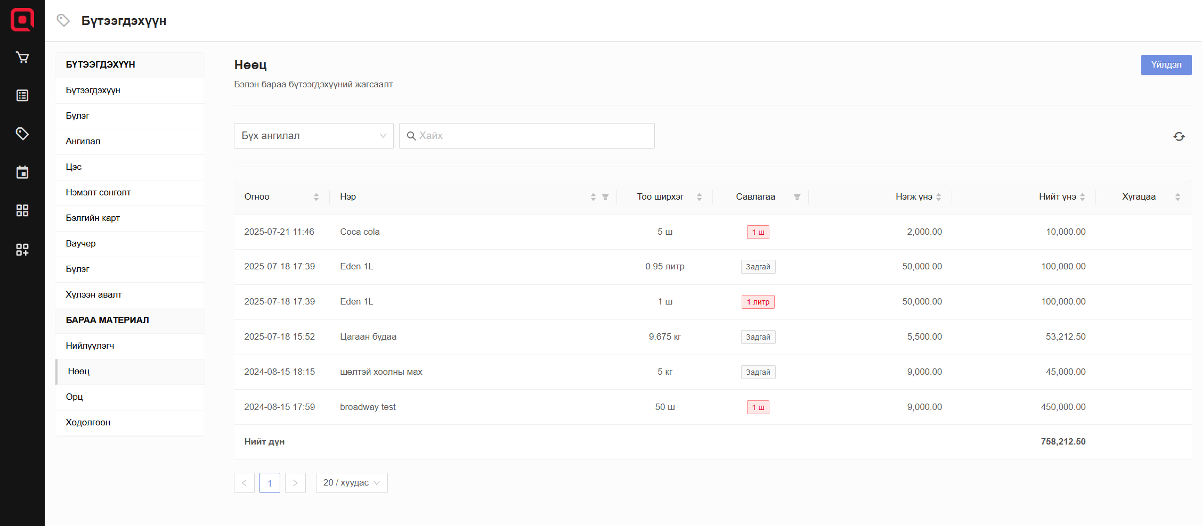The height and width of the screenshot is (526, 1202).
Task: Toggle sorting on Тоо ширхэг column
Action: coord(699,197)
